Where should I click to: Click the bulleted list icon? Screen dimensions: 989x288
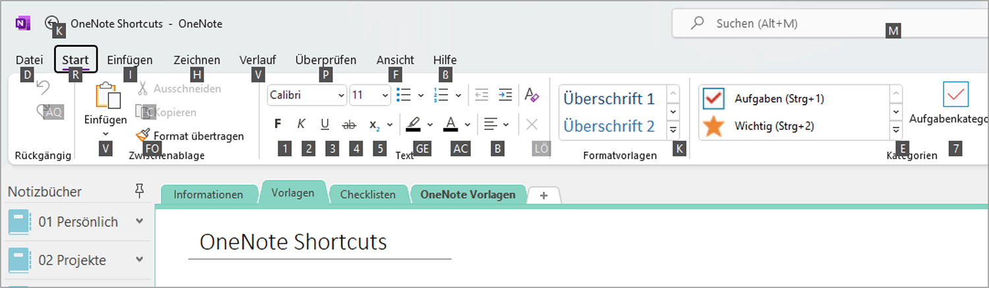pyautogui.click(x=404, y=95)
